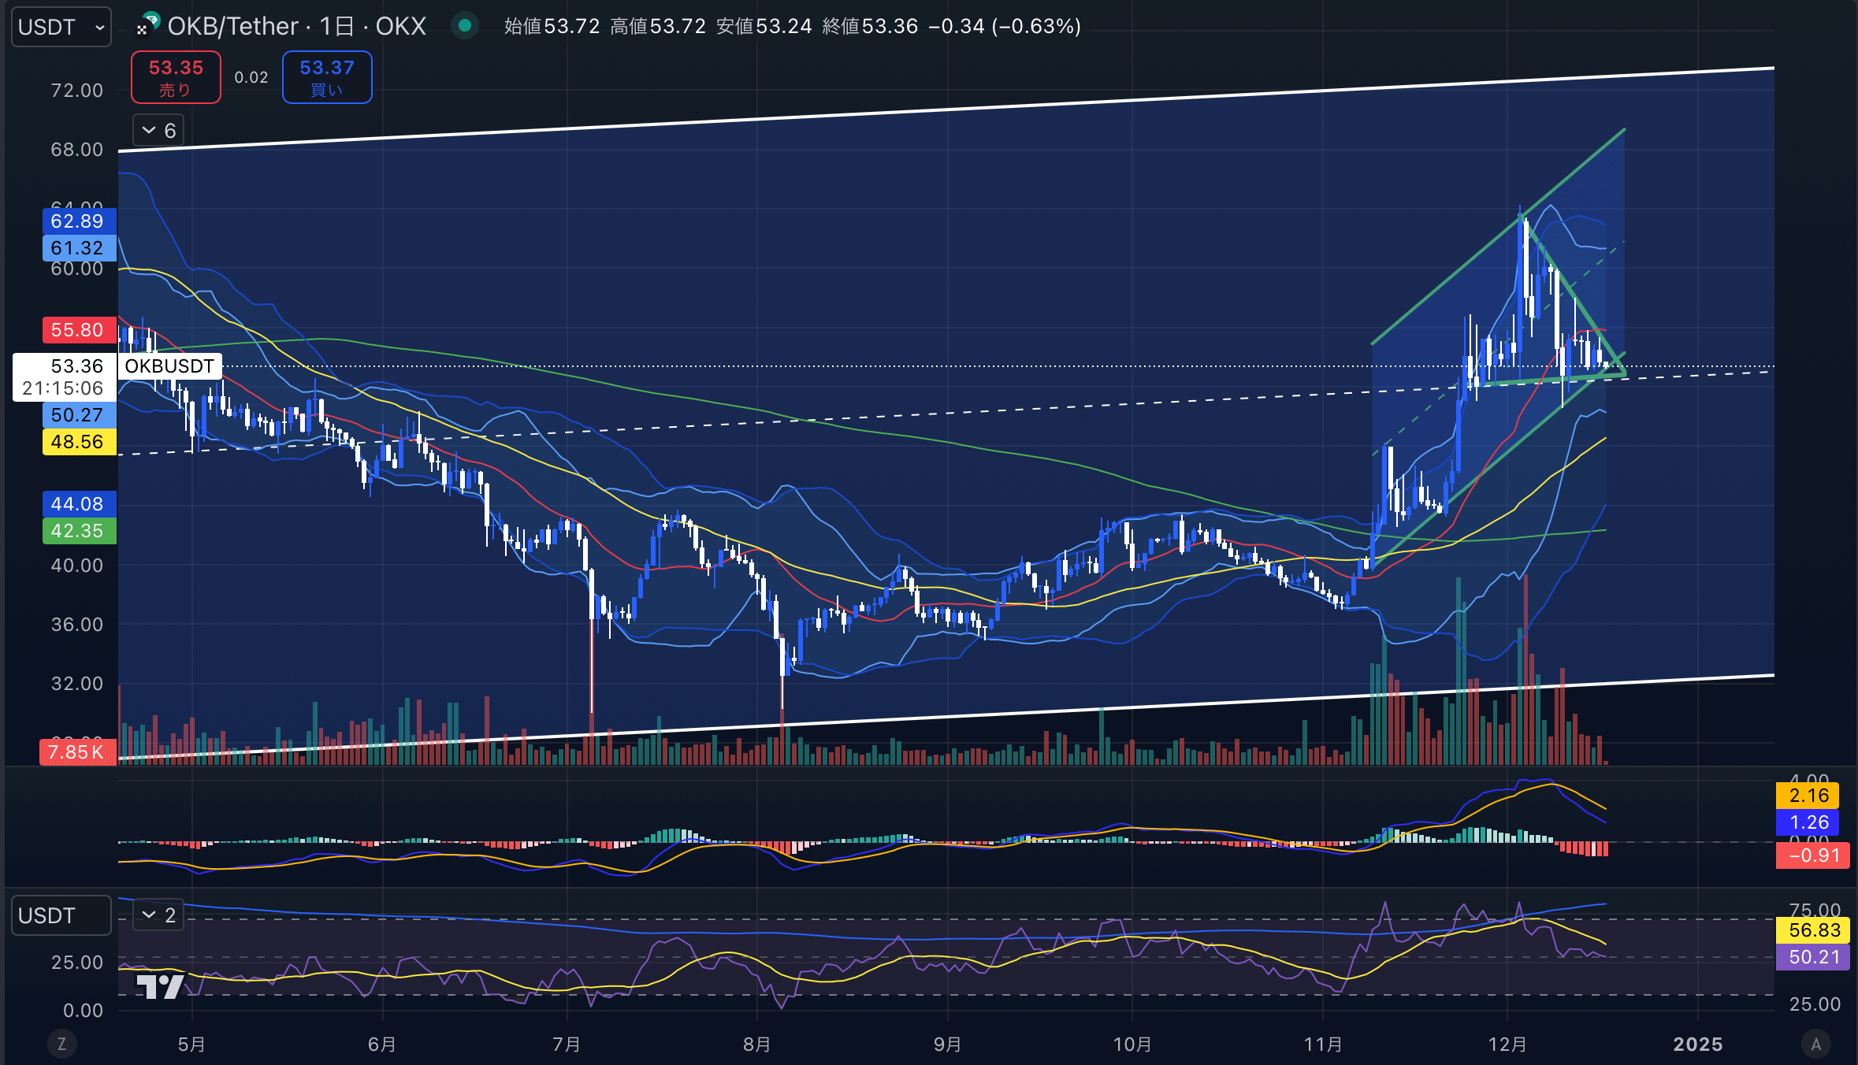The height and width of the screenshot is (1065, 1858).
Task: Click the TradingView logo in RSI pane
Action: coord(160,986)
